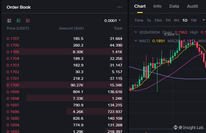Go to the Audit tab
This screenshot has height=133, width=206.
point(192,6)
